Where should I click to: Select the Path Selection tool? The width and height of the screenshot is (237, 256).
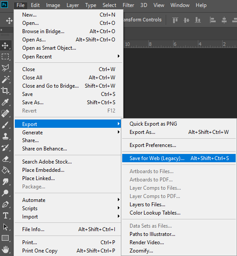5,227
